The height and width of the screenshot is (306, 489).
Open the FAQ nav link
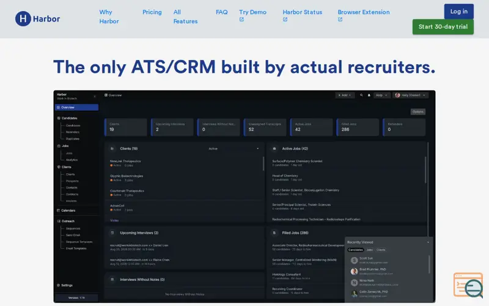tap(221, 12)
